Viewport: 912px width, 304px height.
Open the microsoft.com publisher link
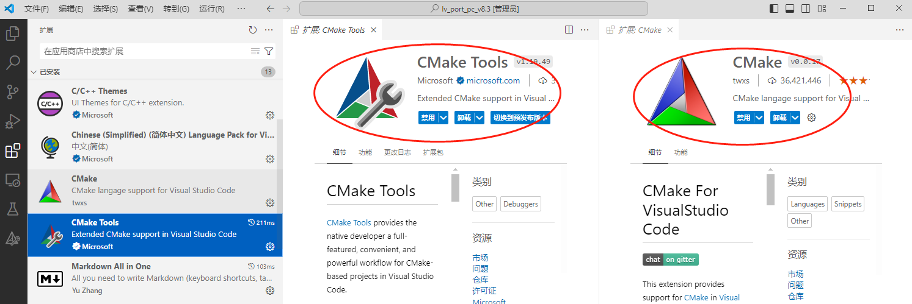493,80
